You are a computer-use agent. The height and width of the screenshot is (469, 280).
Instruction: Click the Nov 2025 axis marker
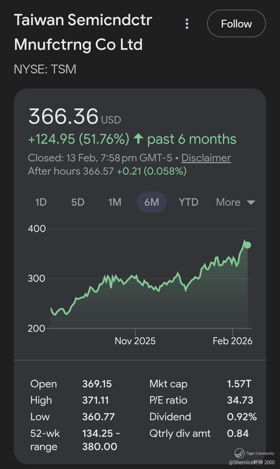135,341
